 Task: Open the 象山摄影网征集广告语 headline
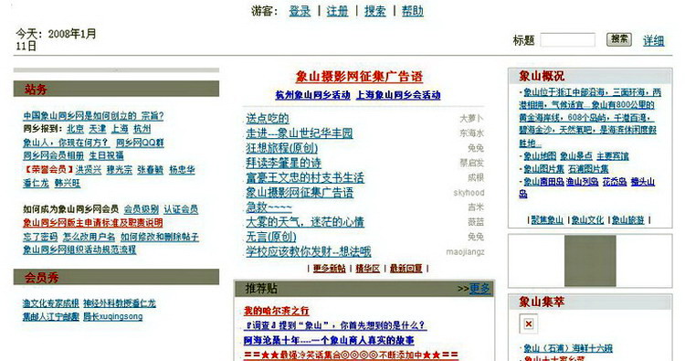359,77
